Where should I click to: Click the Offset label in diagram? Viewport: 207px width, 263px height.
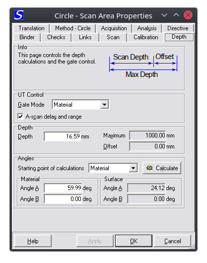(165, 57)
